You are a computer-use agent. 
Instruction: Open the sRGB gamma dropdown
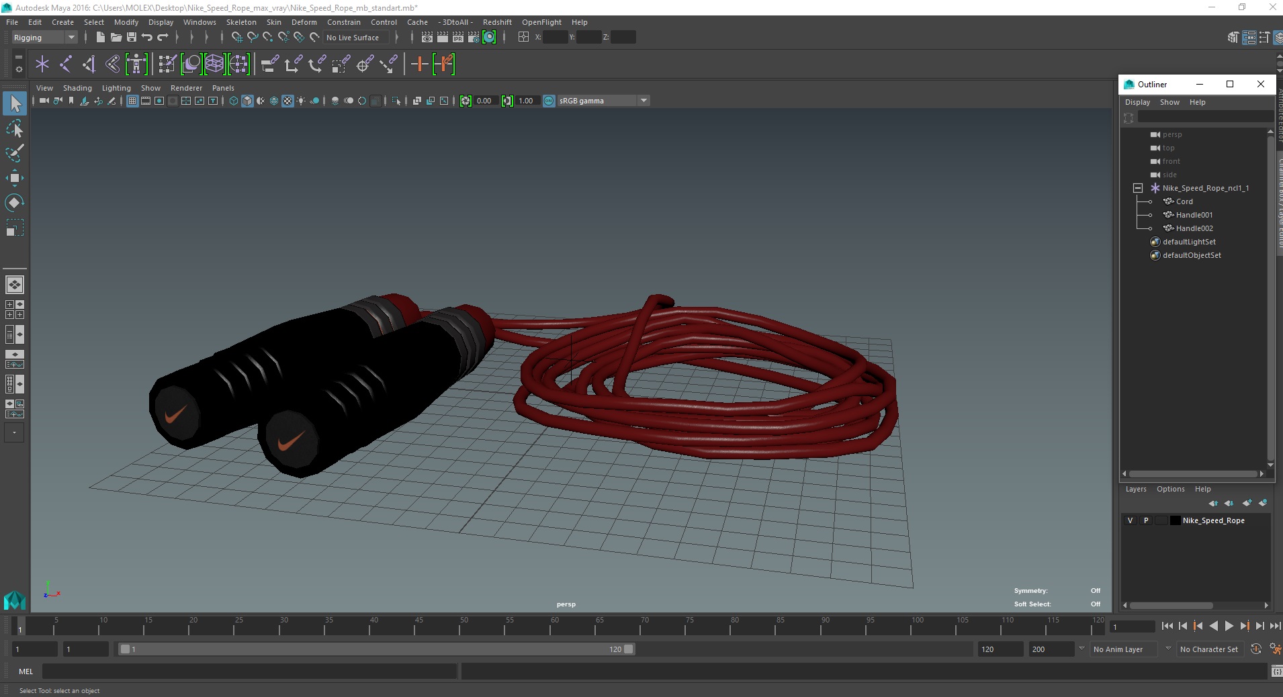click(x=603, y=101)
